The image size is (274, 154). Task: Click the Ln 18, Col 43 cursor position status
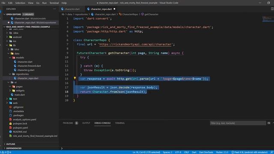tap(146, 152)
